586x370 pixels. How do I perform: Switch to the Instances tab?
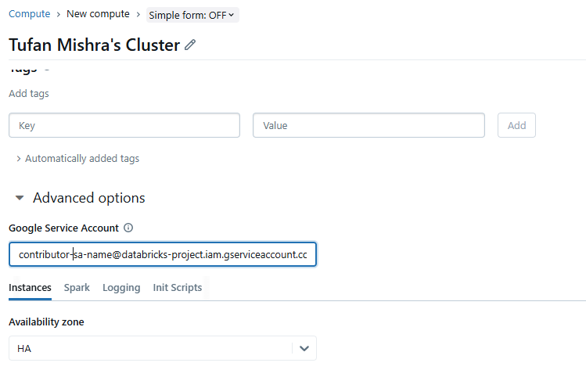click(30, 288)
